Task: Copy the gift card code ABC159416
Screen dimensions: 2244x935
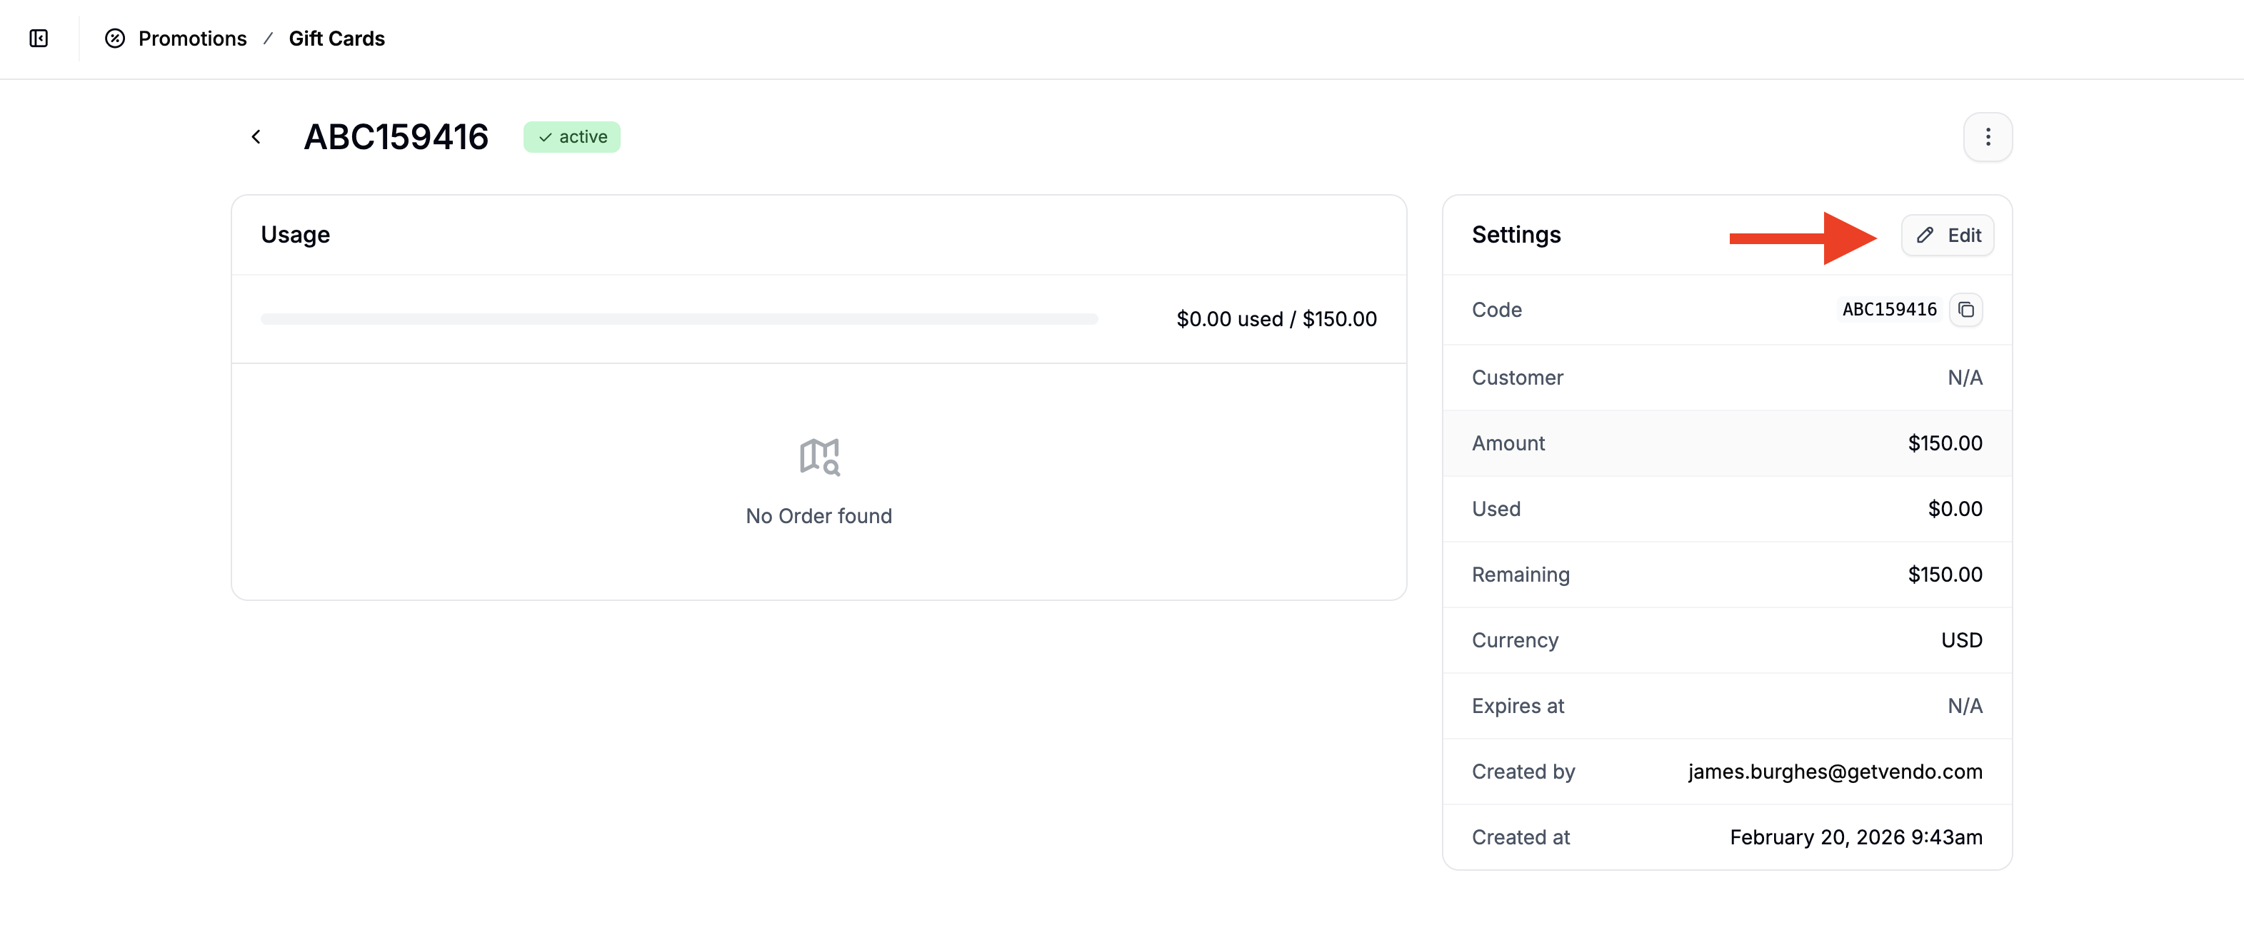Action: tap(1967, 309)
